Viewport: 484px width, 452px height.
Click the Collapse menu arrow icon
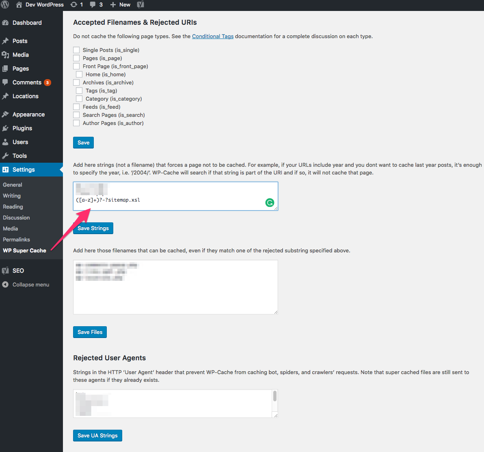click(5, 284)
